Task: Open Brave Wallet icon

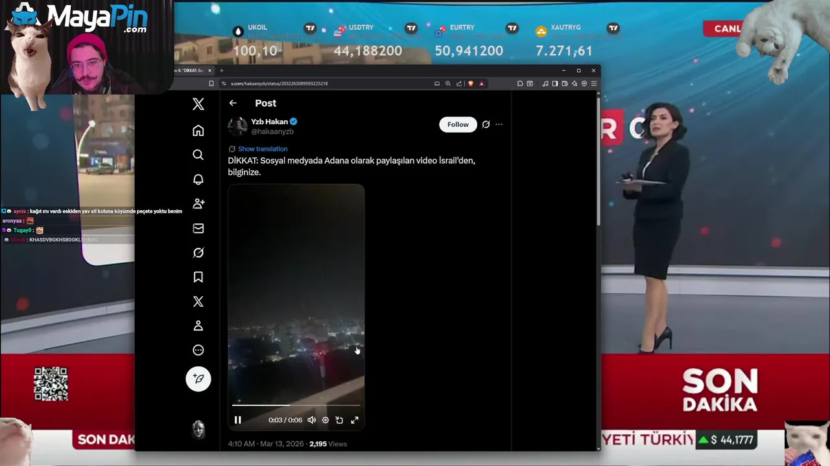Action: coord(564,83)
